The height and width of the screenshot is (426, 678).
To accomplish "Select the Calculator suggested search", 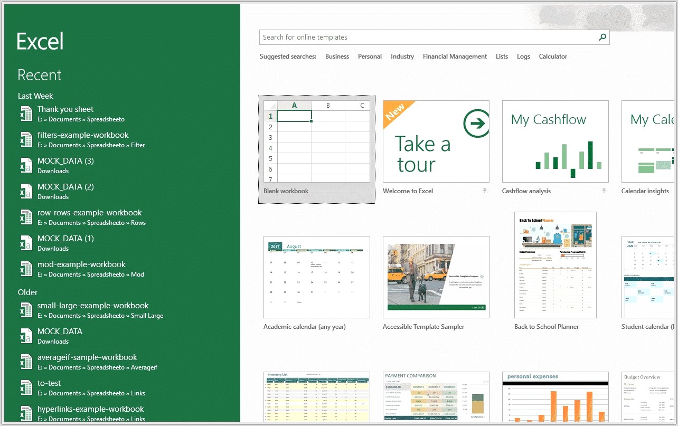I will click(x=553, y=56).
